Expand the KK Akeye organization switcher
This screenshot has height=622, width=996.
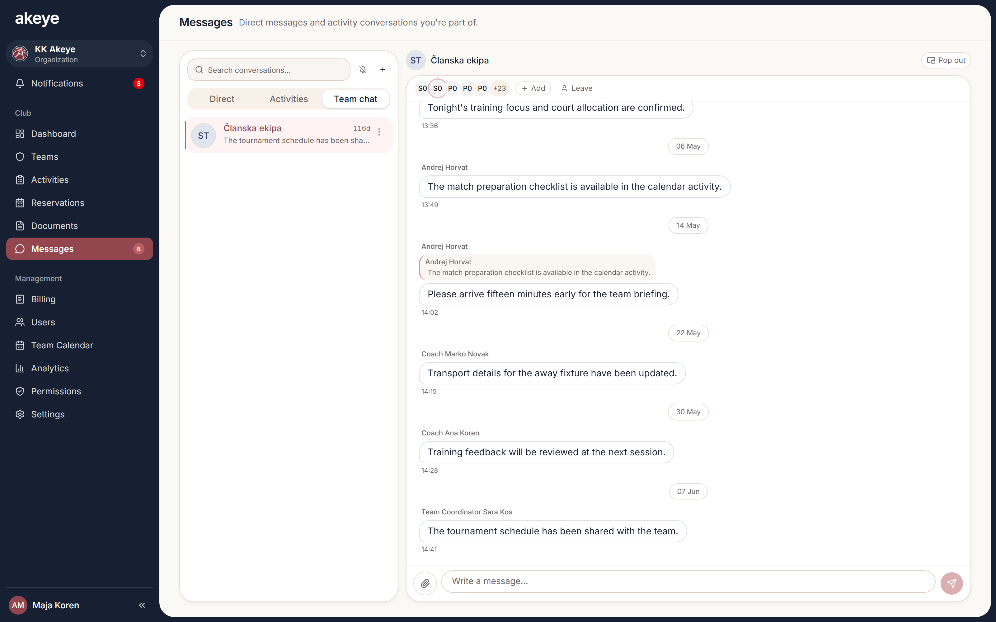click(79, 53)
